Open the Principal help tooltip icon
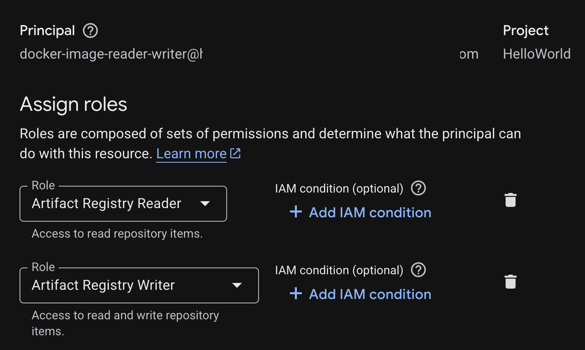 click(90, 30)
